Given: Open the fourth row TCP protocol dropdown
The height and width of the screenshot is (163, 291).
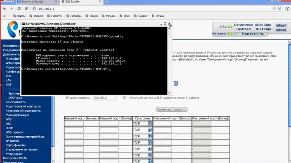Looking at the screenshot, I should click(x=142, y=143).
